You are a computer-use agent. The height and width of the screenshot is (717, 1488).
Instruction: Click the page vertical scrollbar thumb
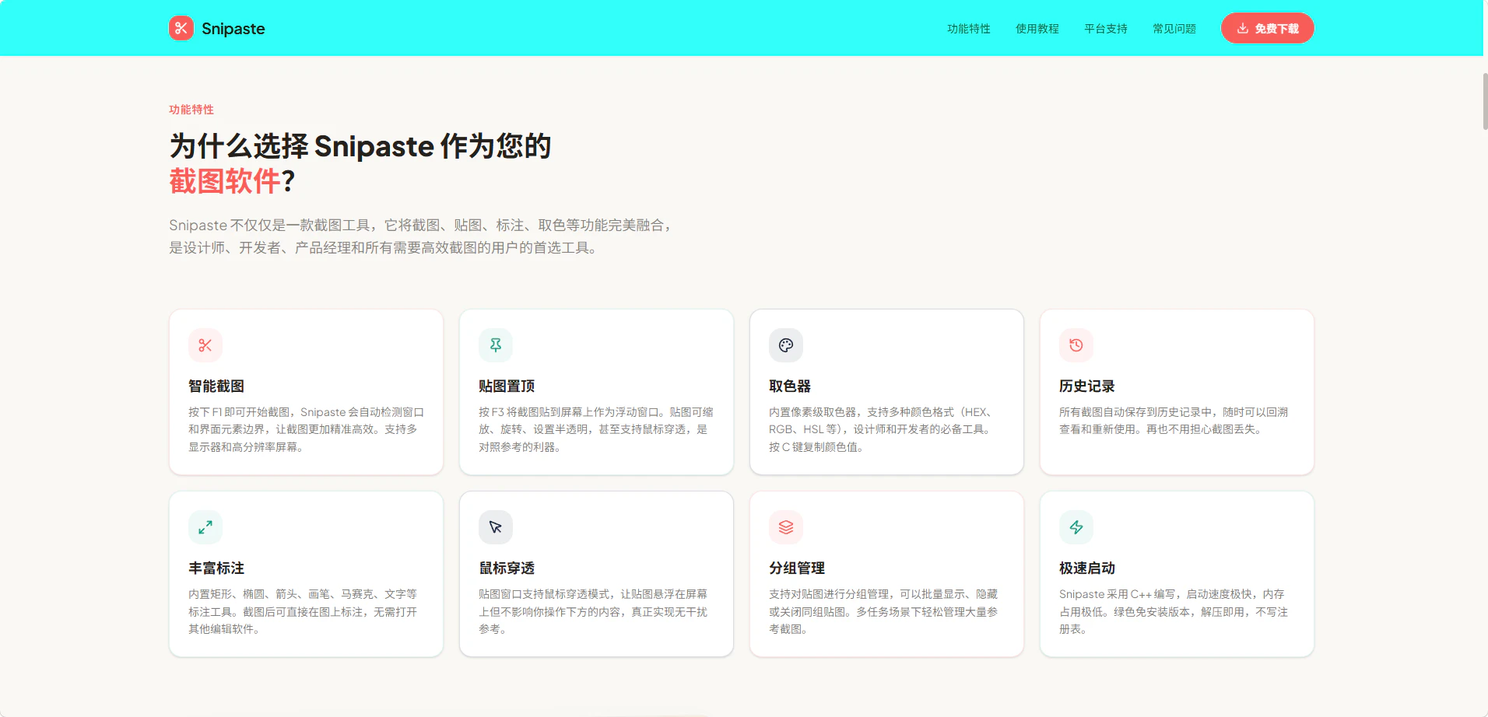(x=1485, y=102)
